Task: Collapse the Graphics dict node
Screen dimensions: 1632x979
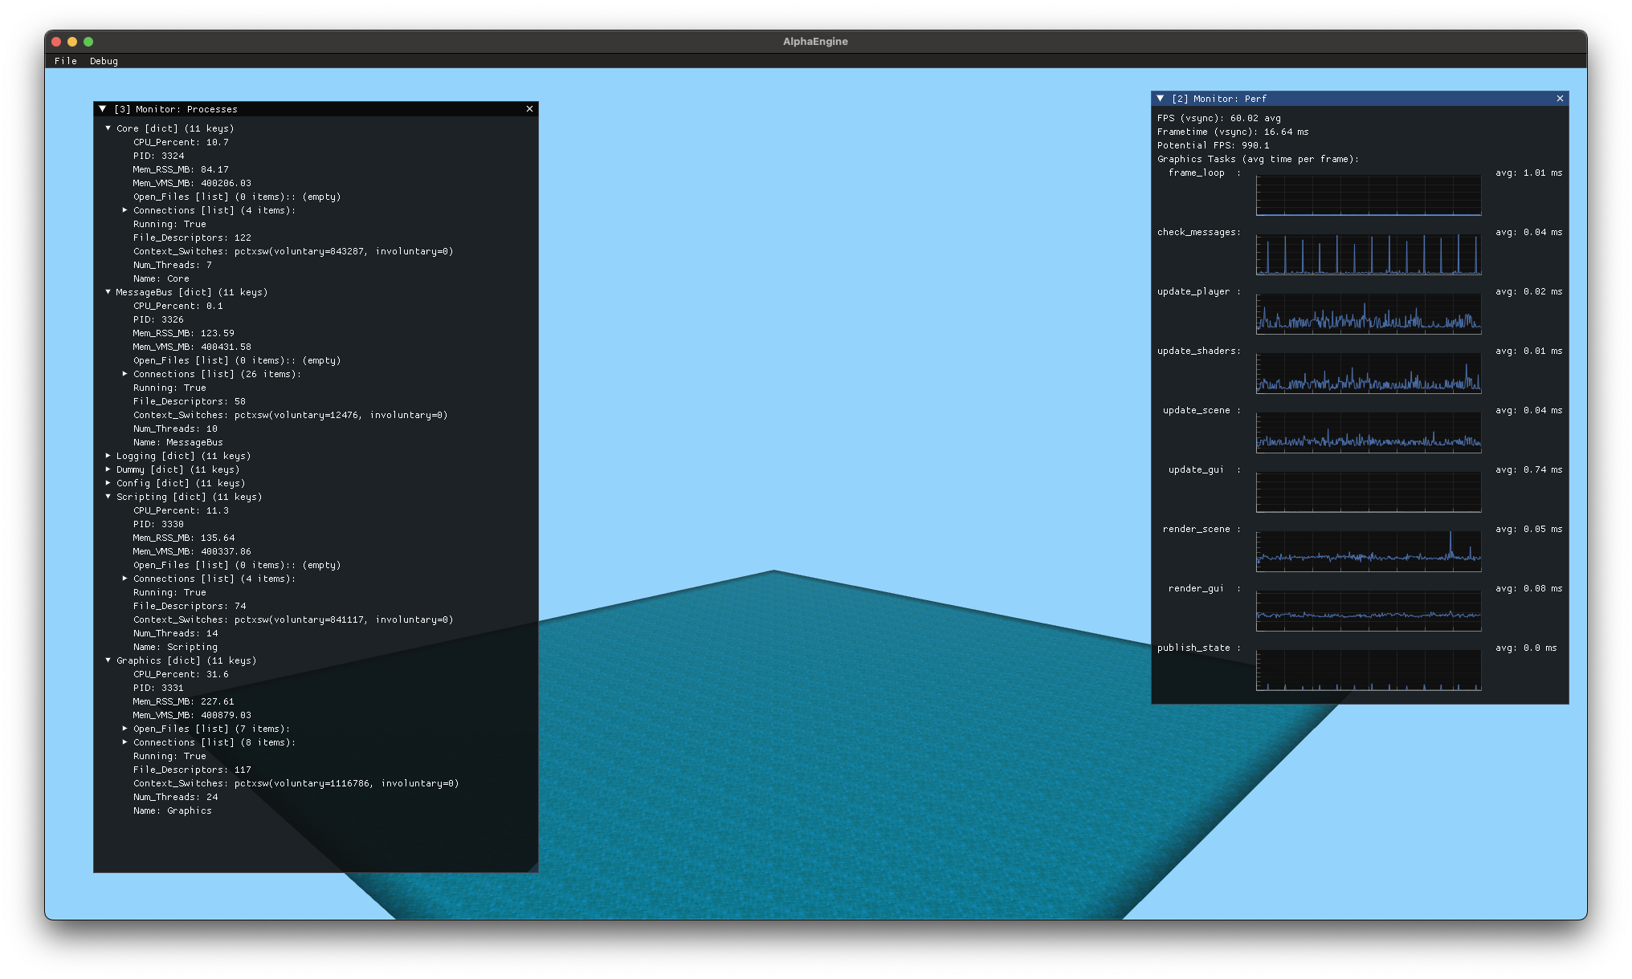Action: [x=108, y=660]
